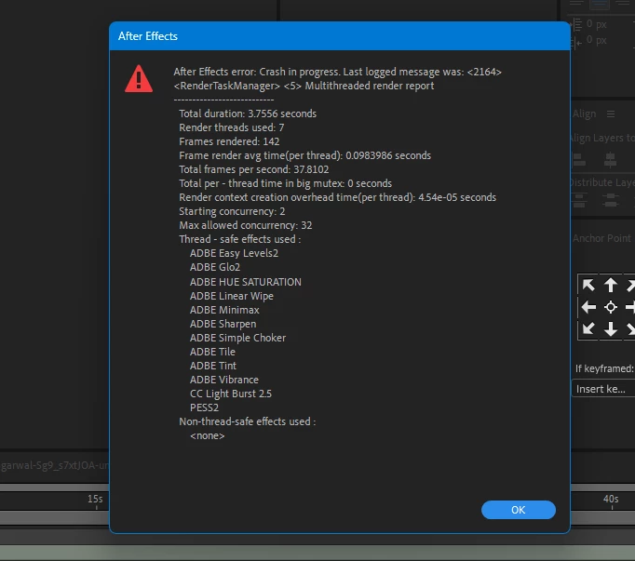The image size is (635, 561).
Task: Set anchor point to top-center up arrow
Action: [x=610, y=285]
